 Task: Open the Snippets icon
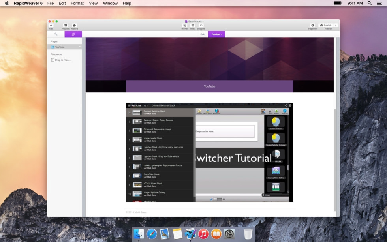coord(201,25)
